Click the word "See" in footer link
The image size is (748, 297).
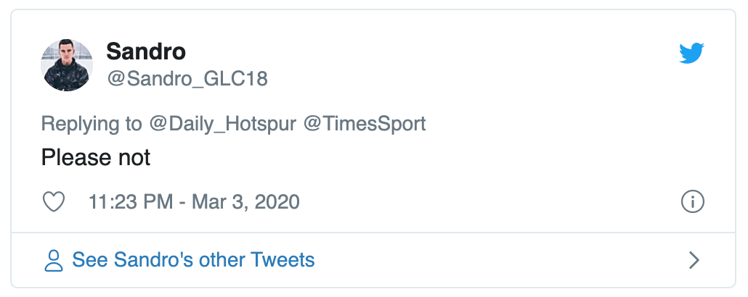click(89, 260)
